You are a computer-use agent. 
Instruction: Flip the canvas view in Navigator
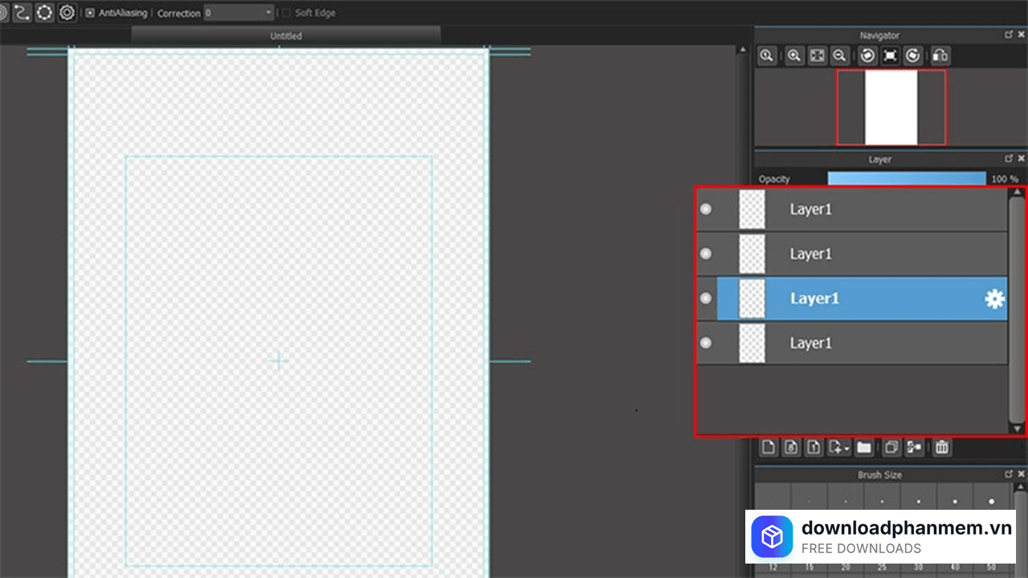point(940,55)
